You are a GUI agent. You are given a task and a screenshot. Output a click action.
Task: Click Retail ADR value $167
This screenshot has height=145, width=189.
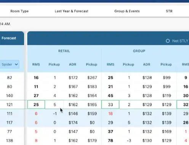click(73, 87)
